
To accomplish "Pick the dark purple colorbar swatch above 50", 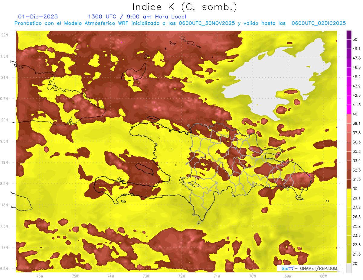I will tap(349, 35).
